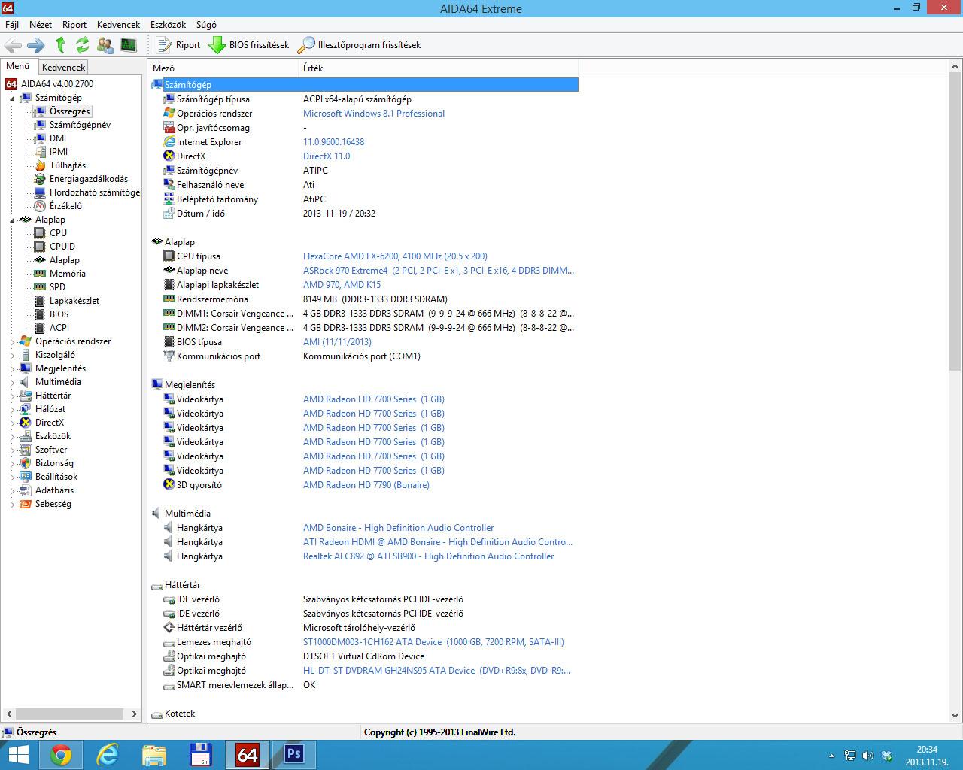Click the AMD 970, AMD K15 link
Image resolution: width=963 pixels, height=770 pixels.
pos(342,285)
